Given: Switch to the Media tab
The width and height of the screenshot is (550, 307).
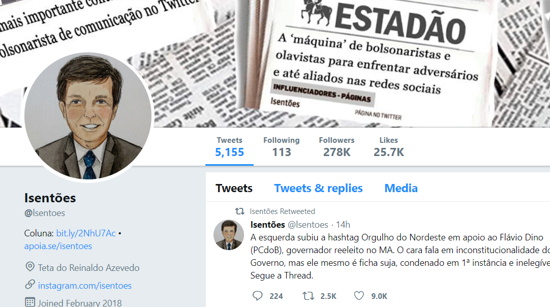Looking at the screenshot, I should click(x=401, y=188).
